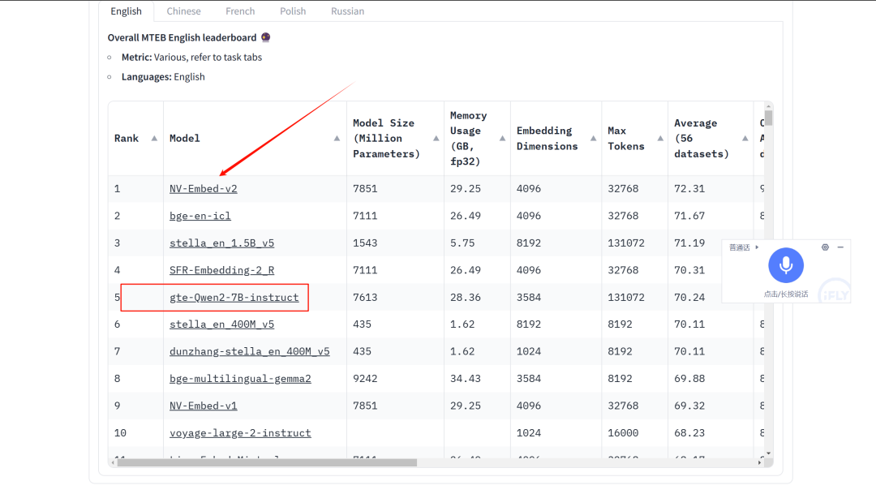Expand the 普通话 language selector
Image resolution: width=876 pixels, height=494 pixels.
[x=744, y=247]
